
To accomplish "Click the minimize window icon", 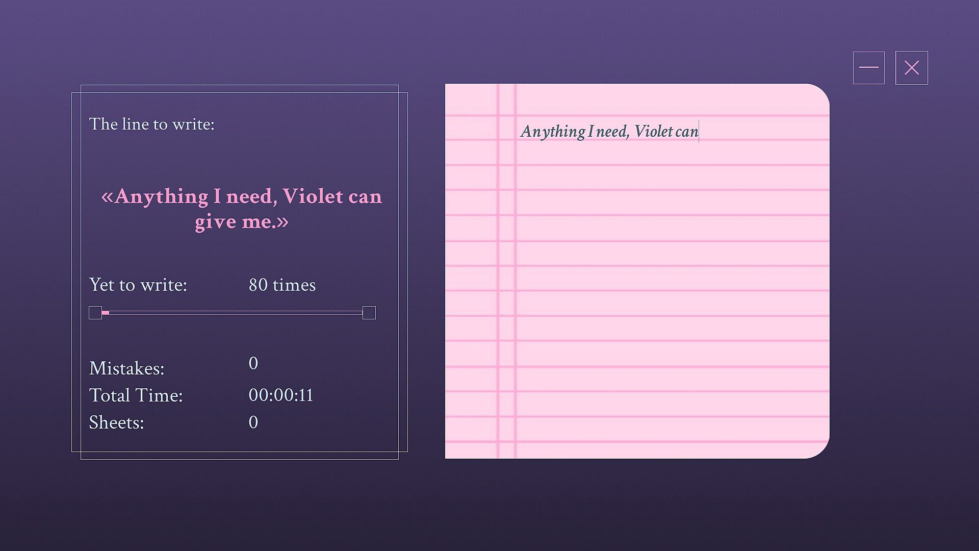I will [x=868, y=68].
